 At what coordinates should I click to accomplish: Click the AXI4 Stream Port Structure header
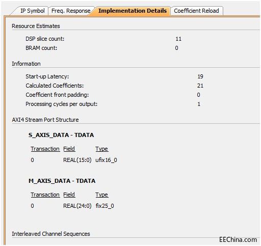pos(45,120)
